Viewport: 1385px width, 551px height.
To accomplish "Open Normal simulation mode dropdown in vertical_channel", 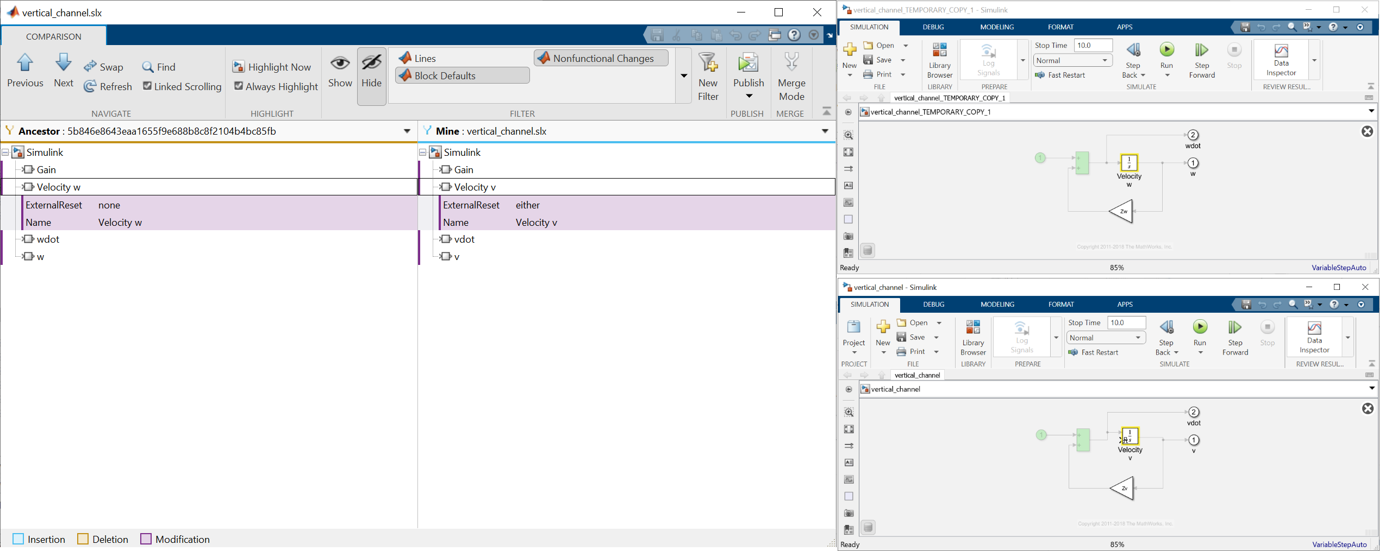I will 1106,338.
